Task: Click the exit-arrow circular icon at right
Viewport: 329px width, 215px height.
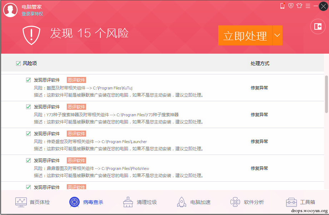Action: click(x=318, y=26)
